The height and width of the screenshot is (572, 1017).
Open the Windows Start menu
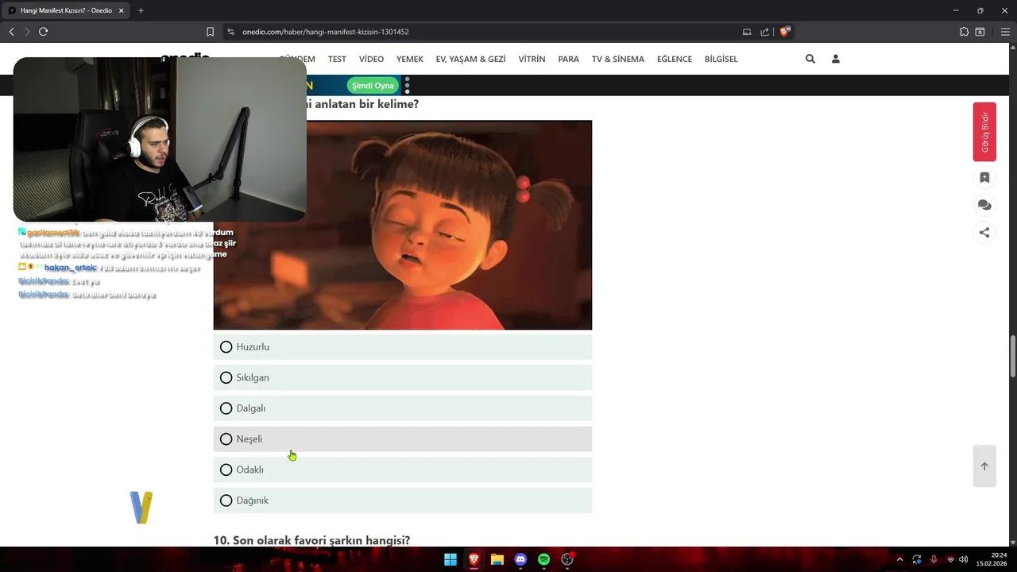pyautogui.click(x=450, y=559)
